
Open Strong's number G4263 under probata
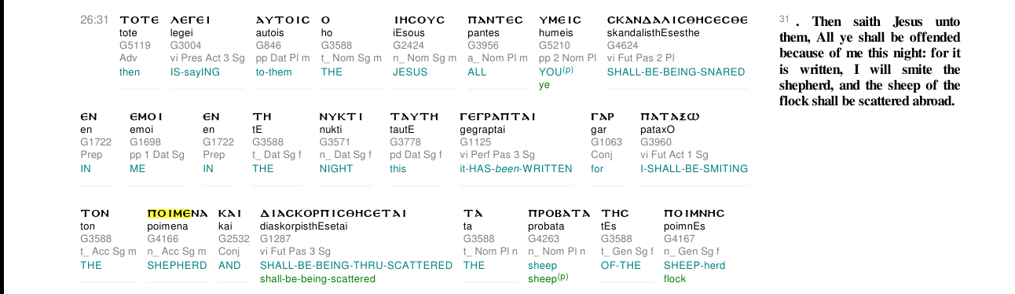[x=542, y=239]
